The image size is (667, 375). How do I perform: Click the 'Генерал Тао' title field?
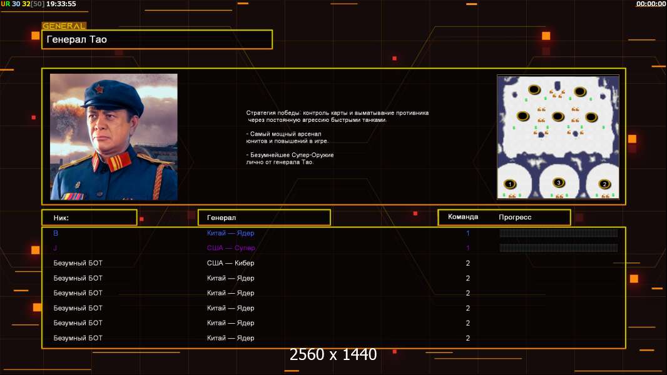[x=157, y=39]
